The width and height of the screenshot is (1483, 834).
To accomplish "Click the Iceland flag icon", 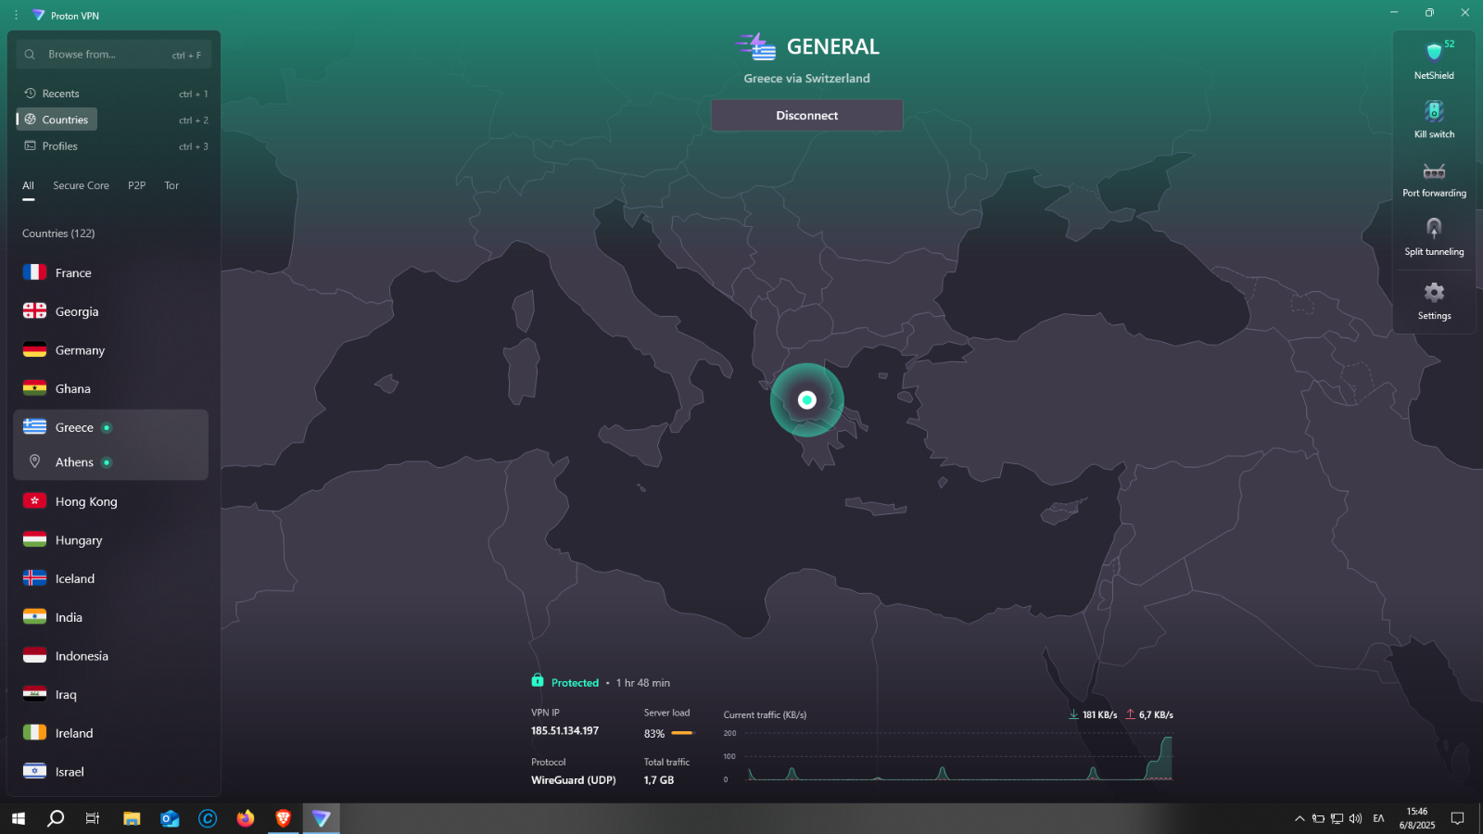I will pos(34,578).
